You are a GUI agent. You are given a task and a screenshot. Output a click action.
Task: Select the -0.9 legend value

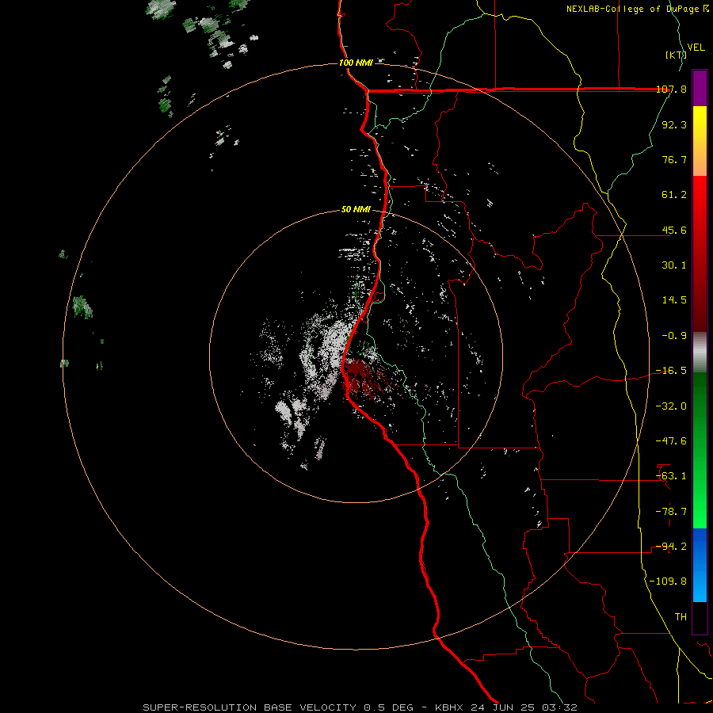pos(674,336)
